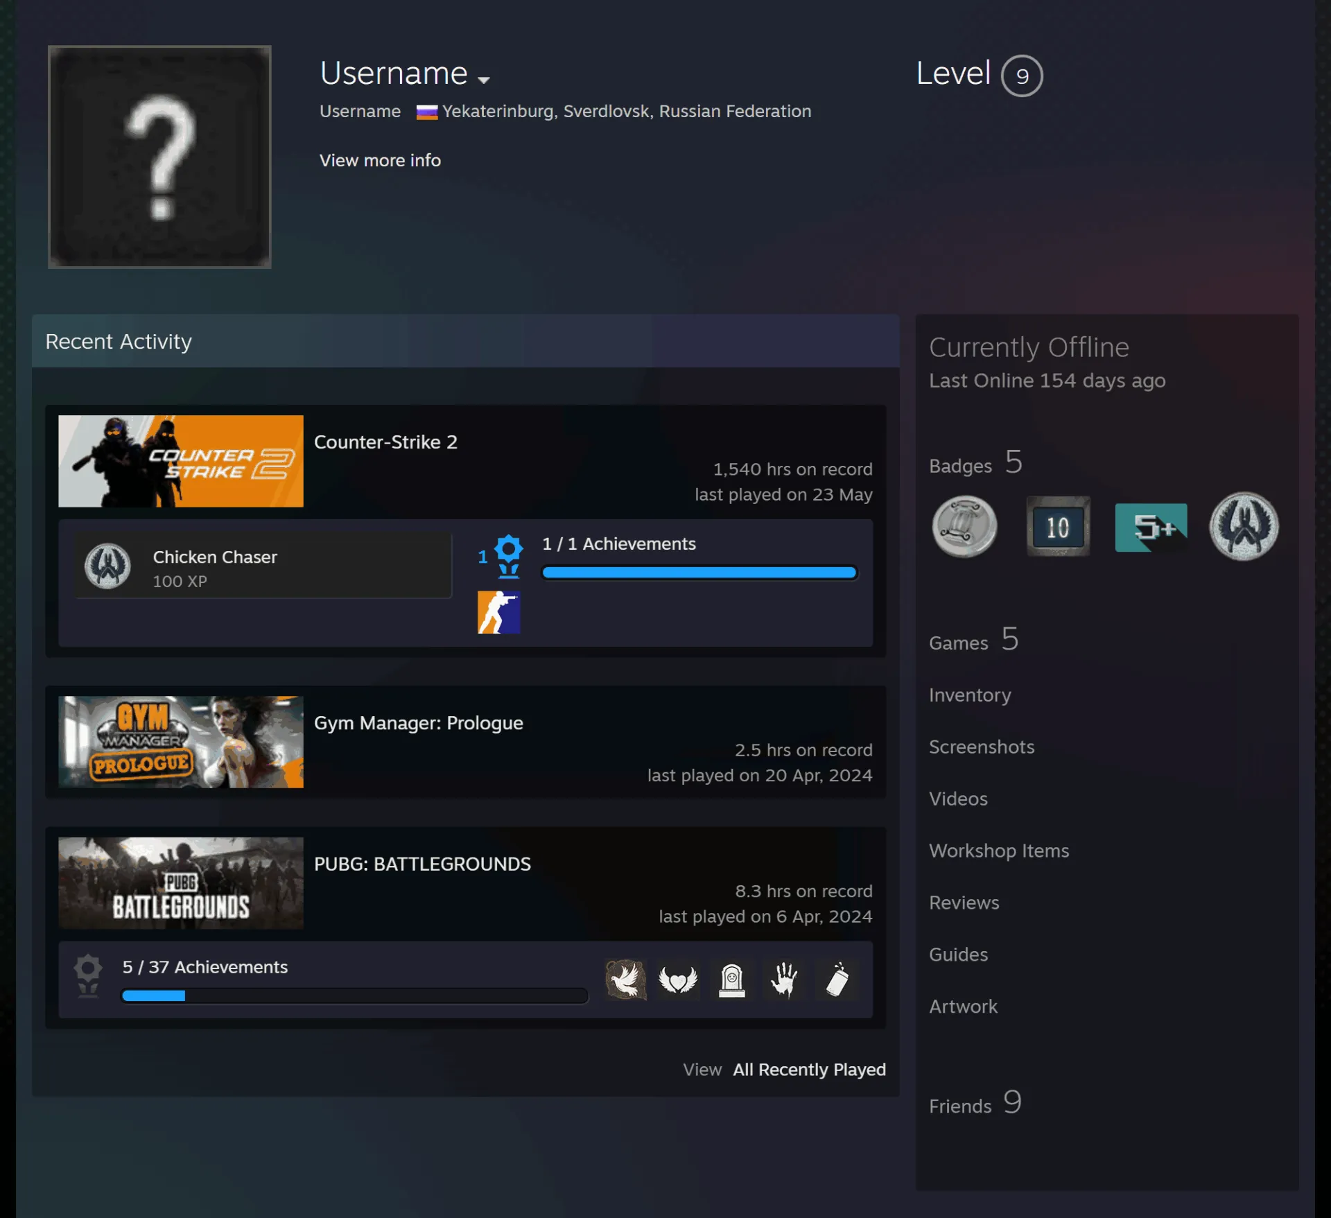Click the hand-shaped PUBG achievement icon
Image resolution: width=1331 pixels, height=1218 pixels.
coord(784,980)
